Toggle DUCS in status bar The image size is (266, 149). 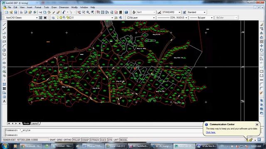pyautogui.click(x=103, y=140)
